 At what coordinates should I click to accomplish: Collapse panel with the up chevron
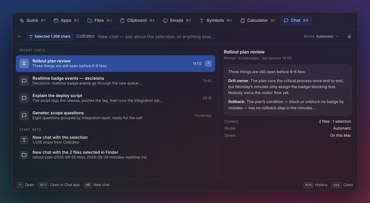[19, 36]
